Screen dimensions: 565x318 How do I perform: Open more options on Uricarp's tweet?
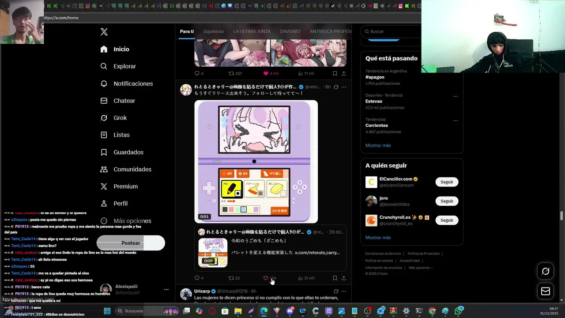[344, 291]
